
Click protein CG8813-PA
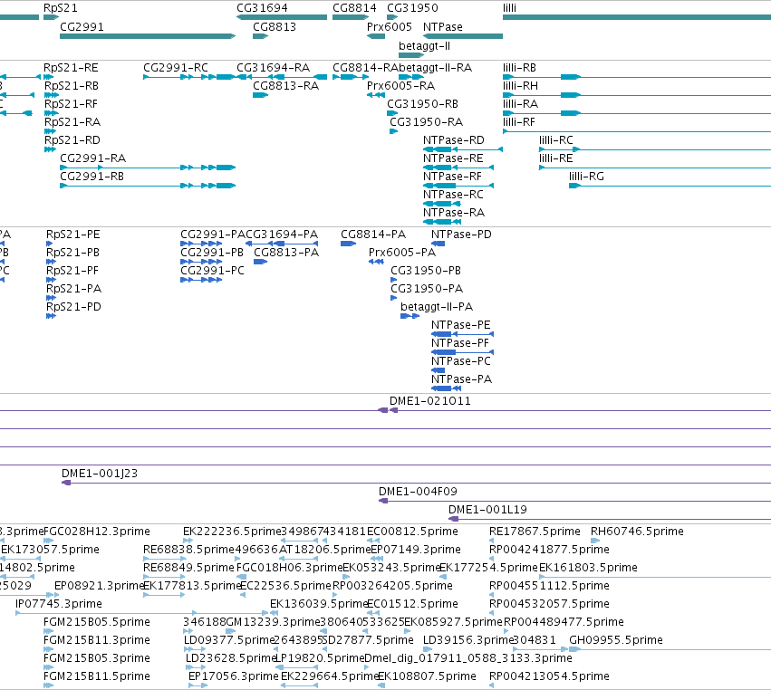point(261,262)
